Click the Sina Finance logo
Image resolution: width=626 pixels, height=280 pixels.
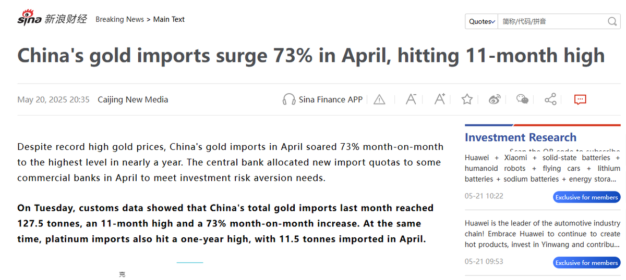tap(52, 19)
